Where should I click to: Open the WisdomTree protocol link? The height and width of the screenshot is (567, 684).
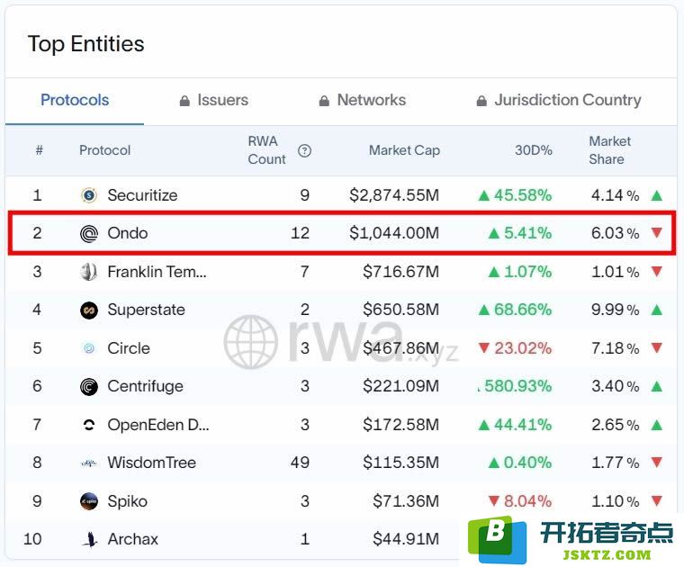point(152,463)
